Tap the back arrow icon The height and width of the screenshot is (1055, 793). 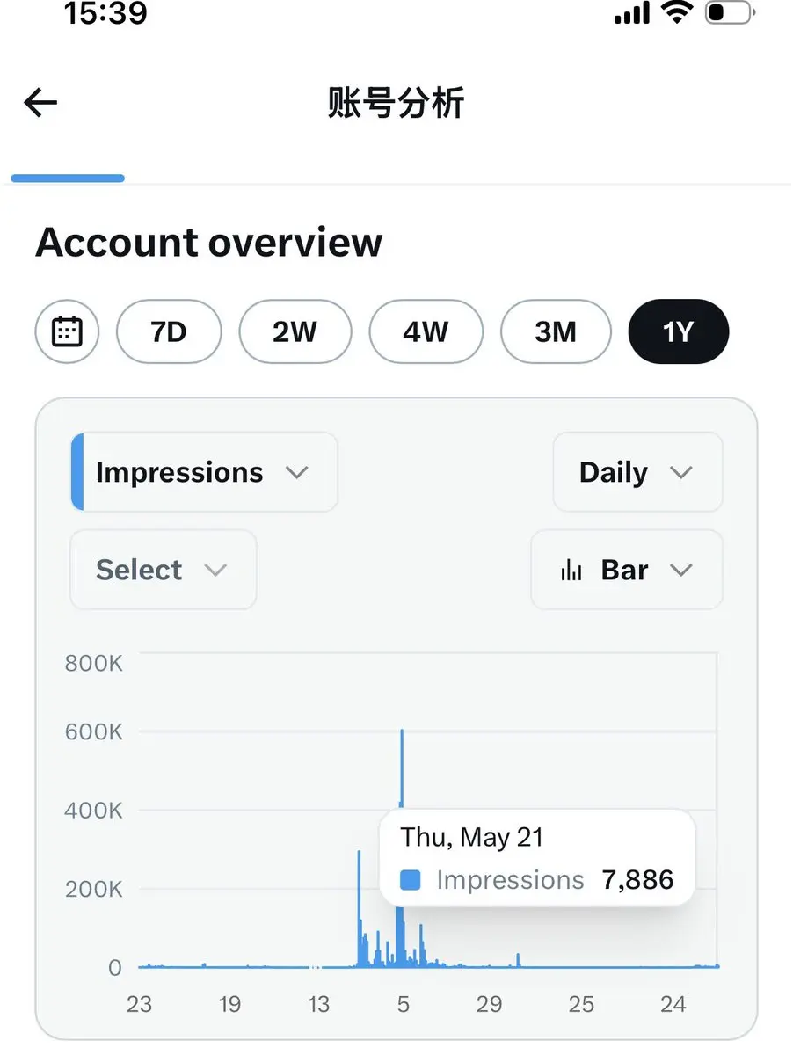point(40,103)
